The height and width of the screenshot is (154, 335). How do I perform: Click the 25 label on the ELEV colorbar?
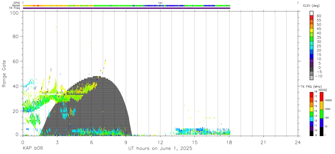click(319, 46)
